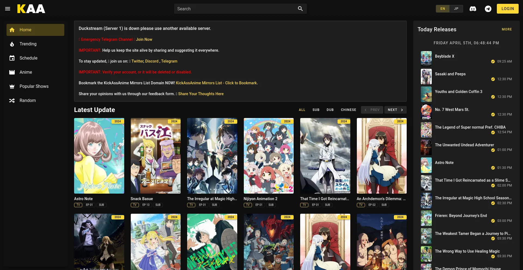
Task: Filter latest updates by CHINESE
Action: click(x=348, y=110)
